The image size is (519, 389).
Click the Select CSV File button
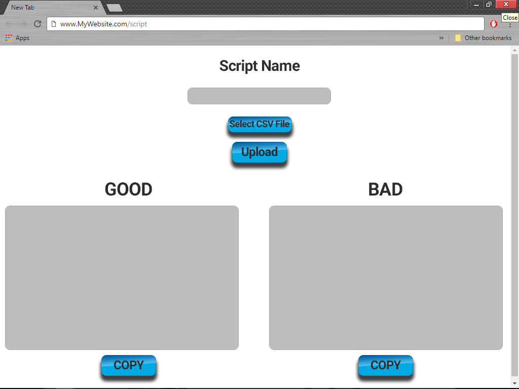point(260,125)
